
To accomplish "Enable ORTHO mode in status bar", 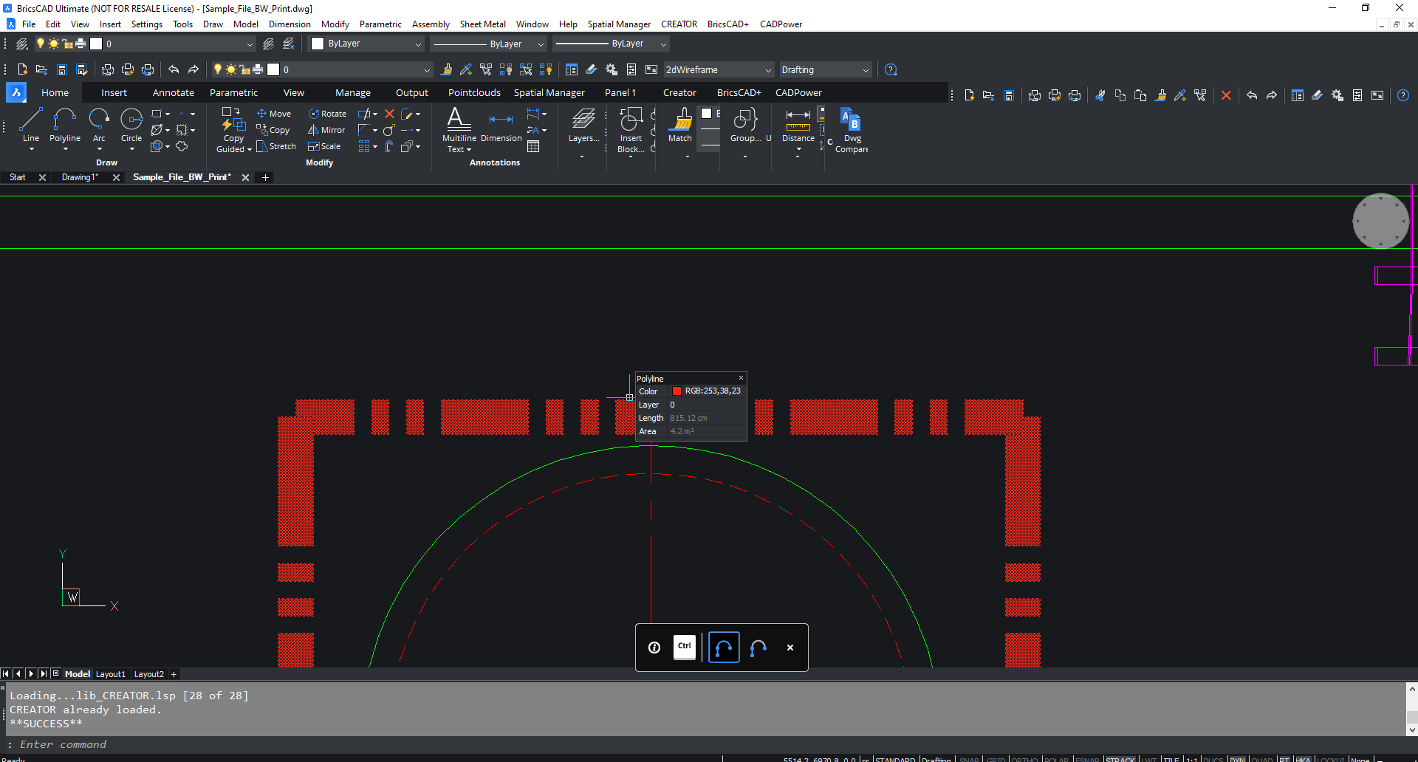I will point(1025,759).
